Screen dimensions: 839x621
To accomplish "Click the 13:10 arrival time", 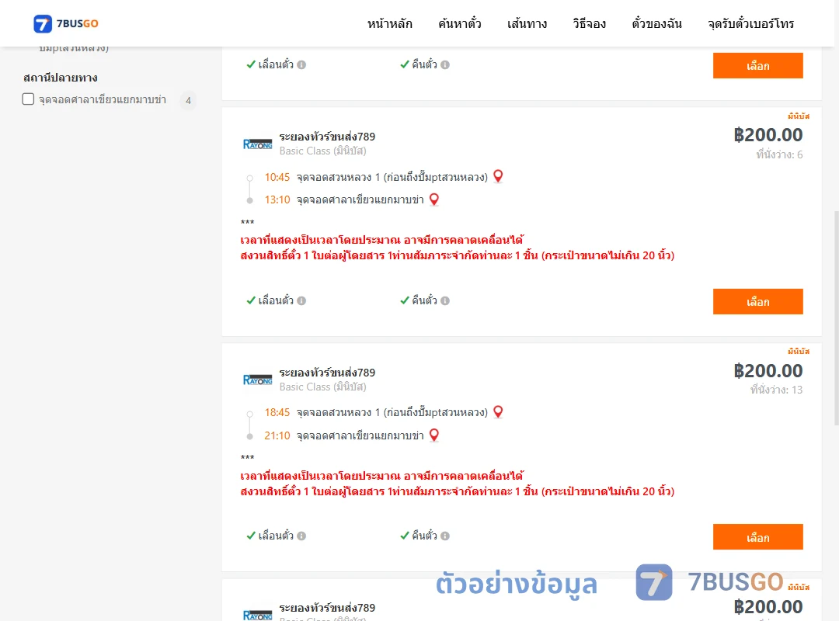I will pyautogui.click(x=277, y=199).
